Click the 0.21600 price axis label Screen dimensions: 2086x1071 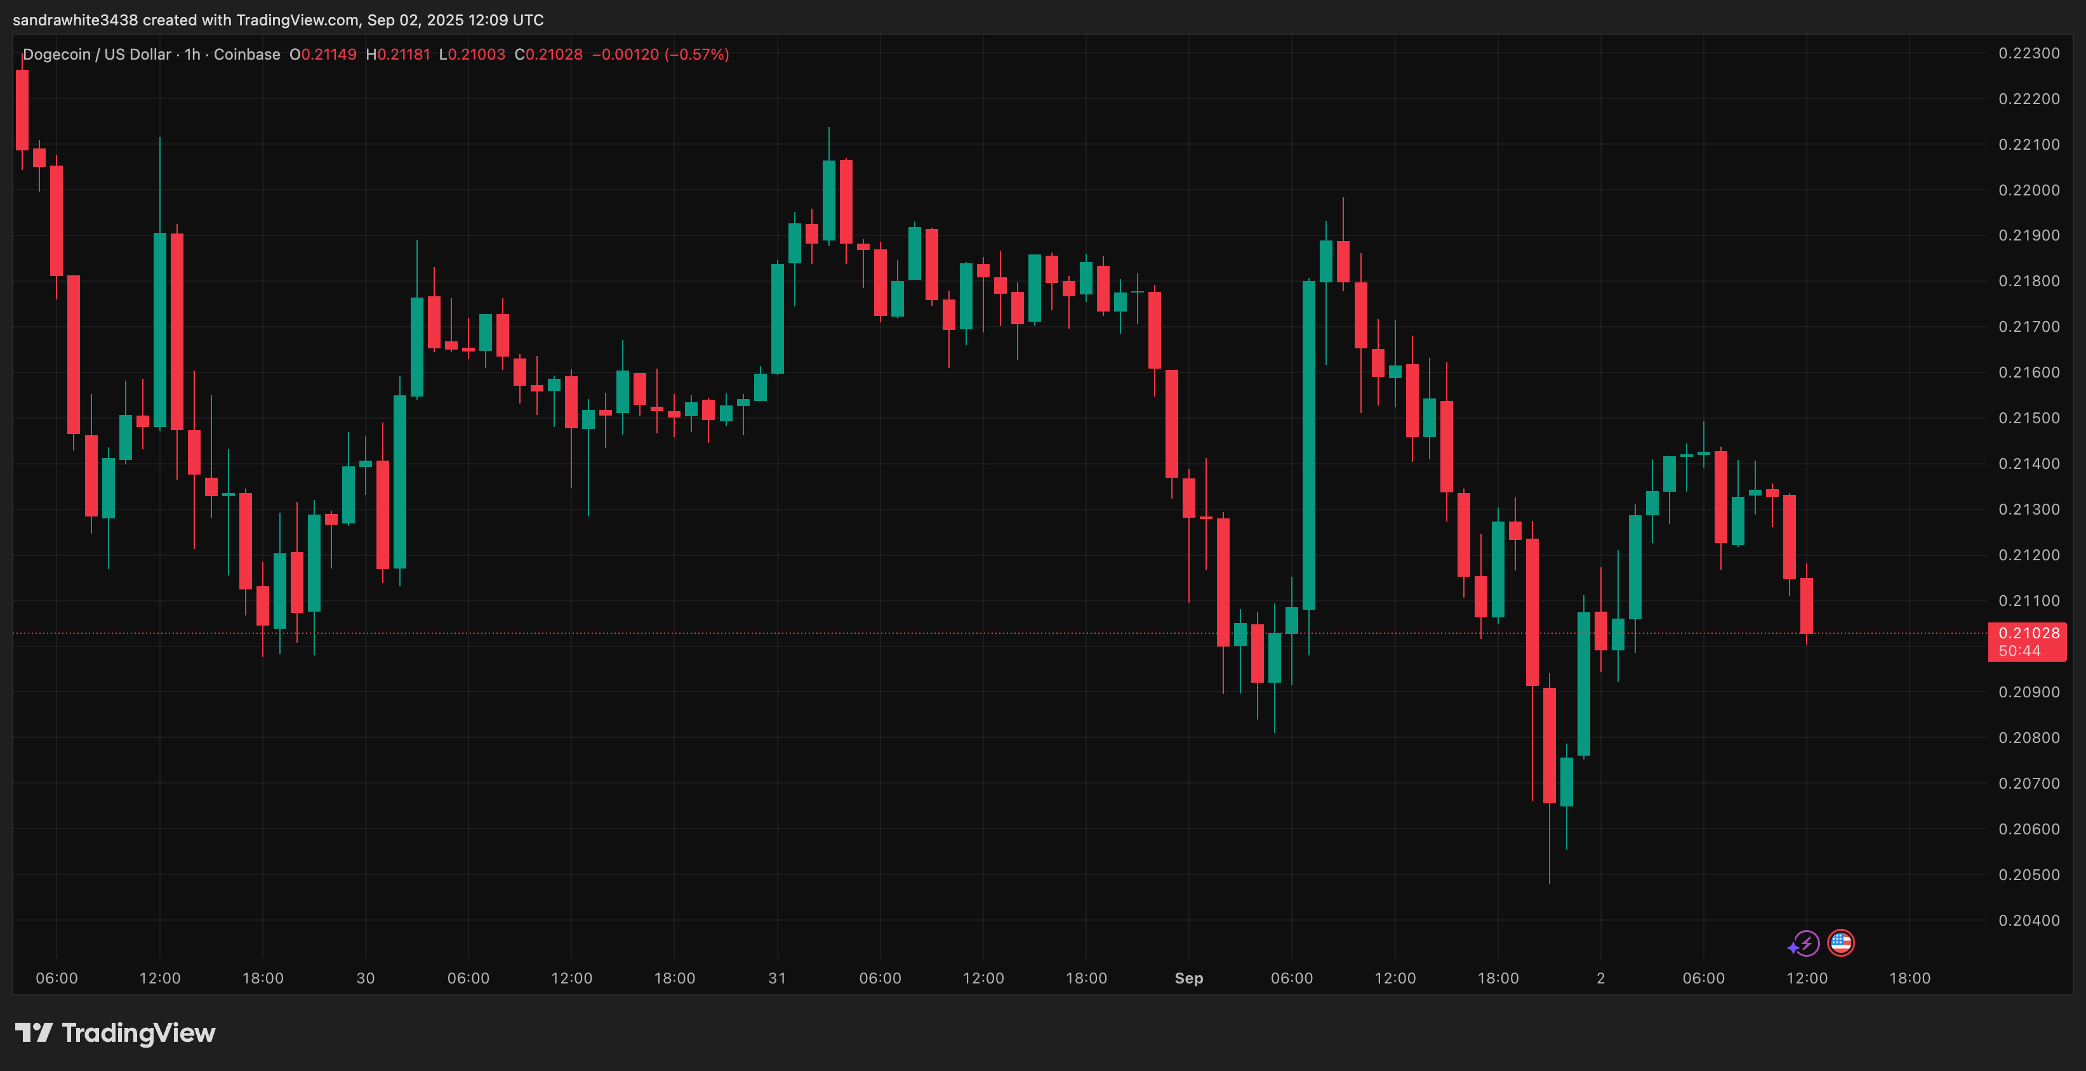click(2028, 372)
